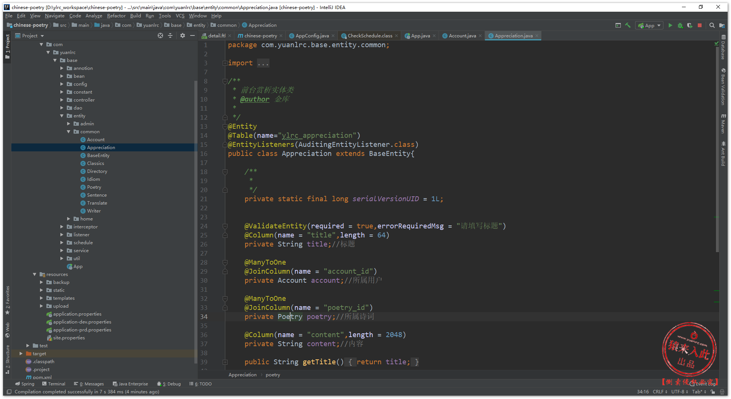Open the Navigate menu
This screenshot has width=731, height=399.
point(55,16)
